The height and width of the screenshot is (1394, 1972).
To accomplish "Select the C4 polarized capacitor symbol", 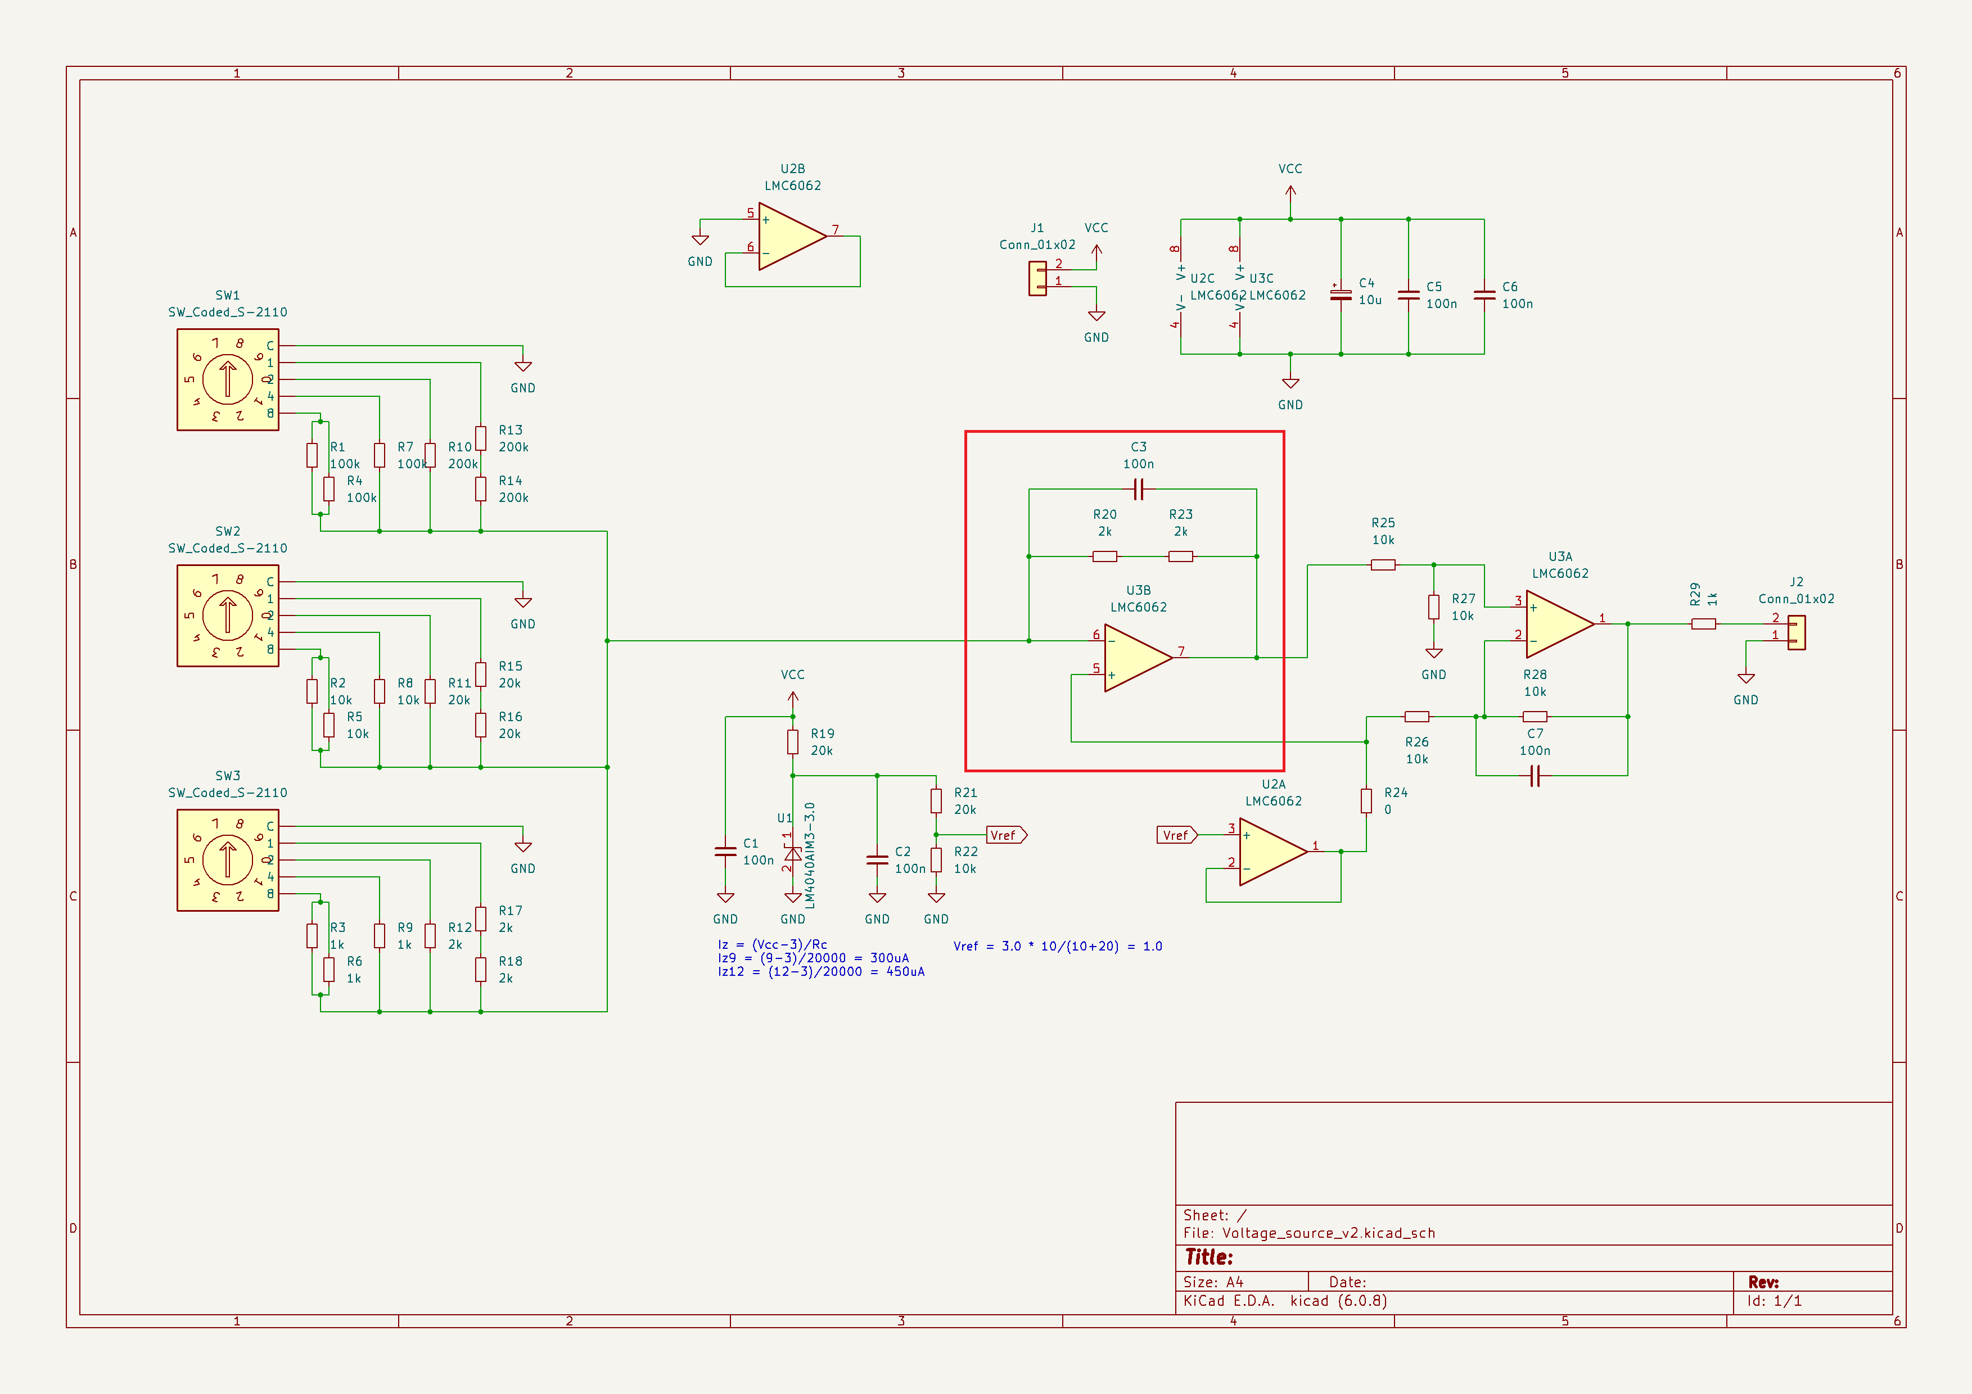I will coord(1341,293).
